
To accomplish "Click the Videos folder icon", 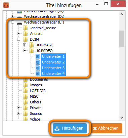I will (26, 119).
